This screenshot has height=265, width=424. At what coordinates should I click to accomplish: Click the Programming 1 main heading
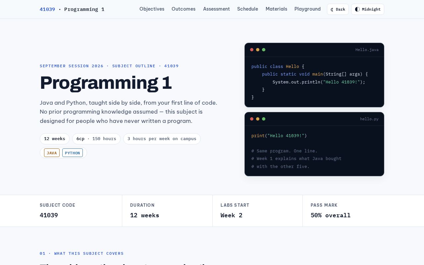click(x=106, y=82)
